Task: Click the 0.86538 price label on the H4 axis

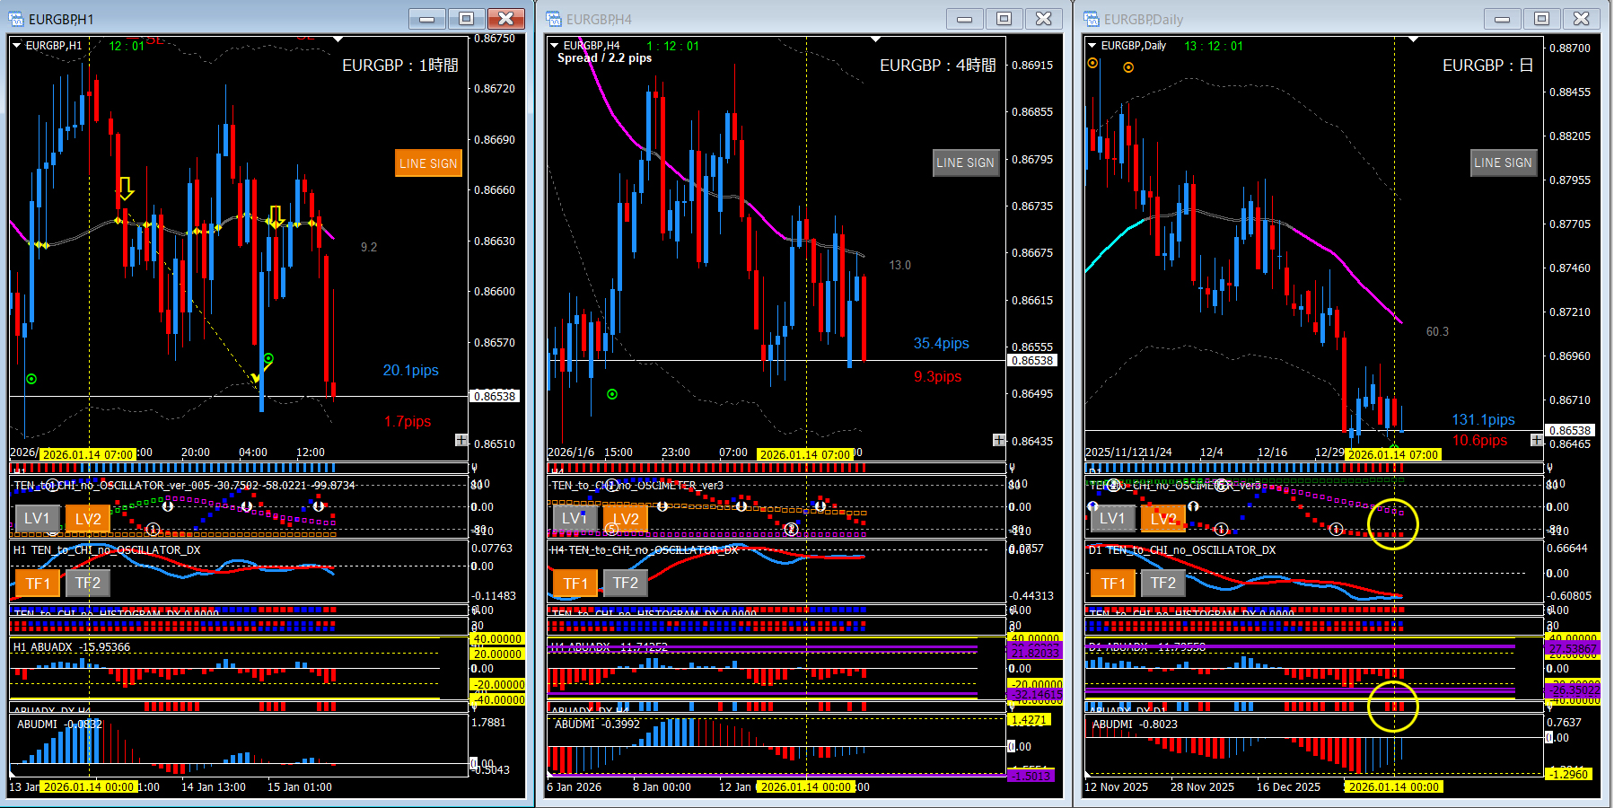Action: (x=1032, y=360)
